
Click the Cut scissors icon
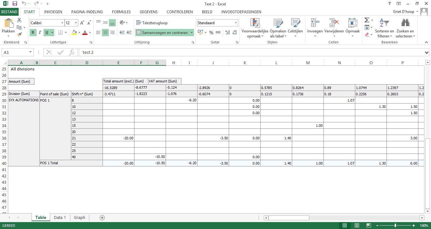[19, 20]
